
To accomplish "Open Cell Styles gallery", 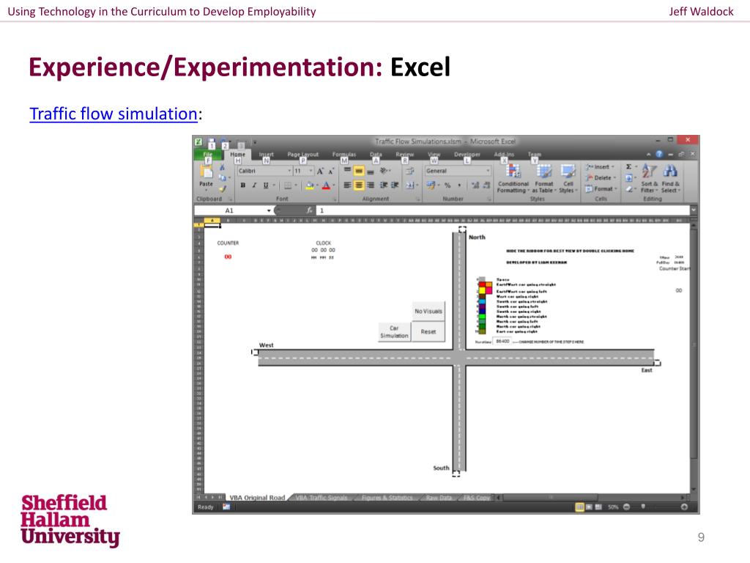I will (568, 179).
